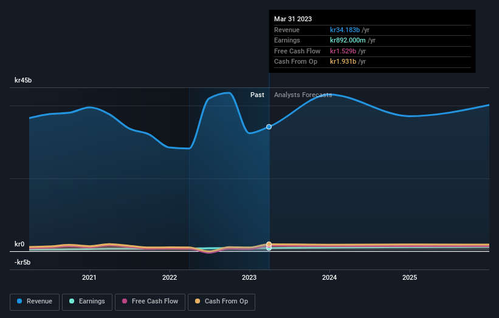Select the 2022 x-axis label

(x=170, y=277)
